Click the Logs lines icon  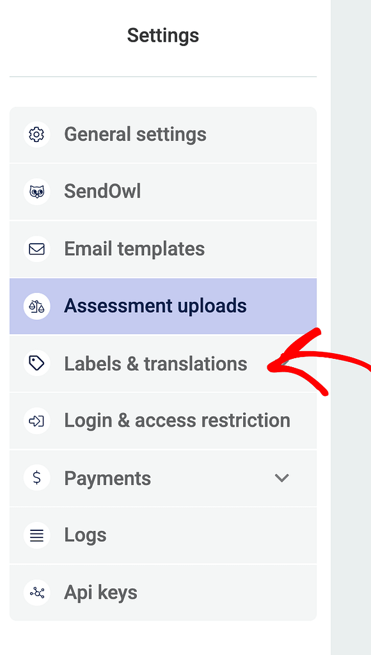click(x=36, y=535)
